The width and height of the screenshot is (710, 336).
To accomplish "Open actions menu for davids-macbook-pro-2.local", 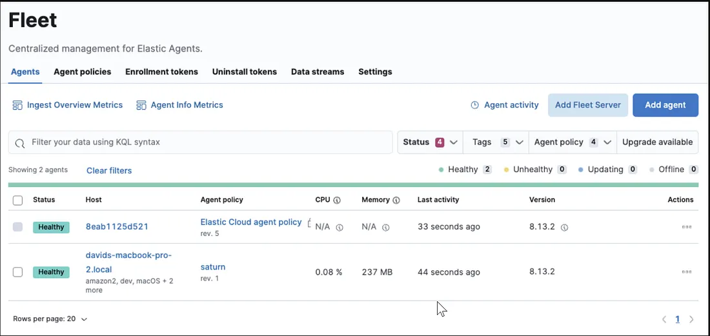I will (687, 272).
